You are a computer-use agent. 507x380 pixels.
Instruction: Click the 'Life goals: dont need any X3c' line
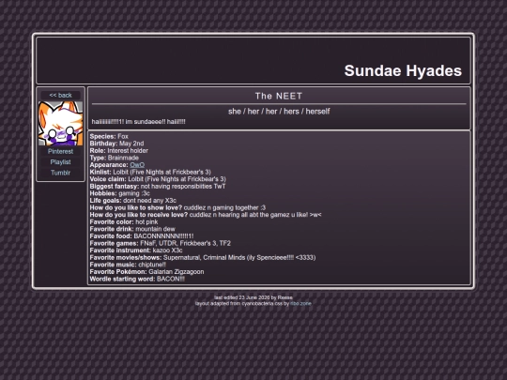coord(133,201)
